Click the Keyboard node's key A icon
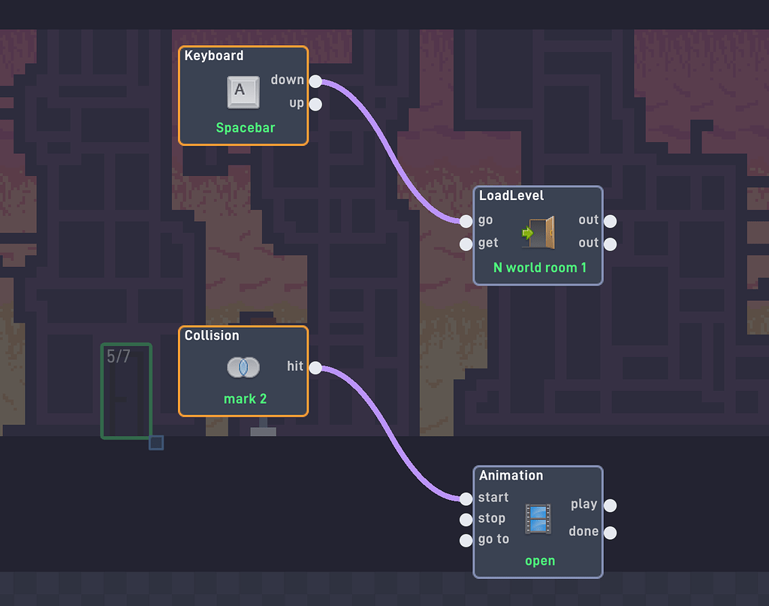 click(x=243, y=92)
